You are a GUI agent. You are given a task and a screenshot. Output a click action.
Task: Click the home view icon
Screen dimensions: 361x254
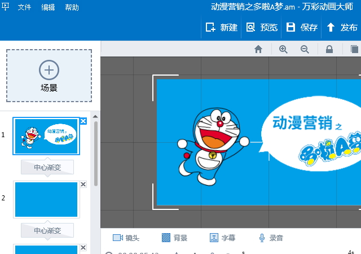pyautogui.click(x=258, y=49)
